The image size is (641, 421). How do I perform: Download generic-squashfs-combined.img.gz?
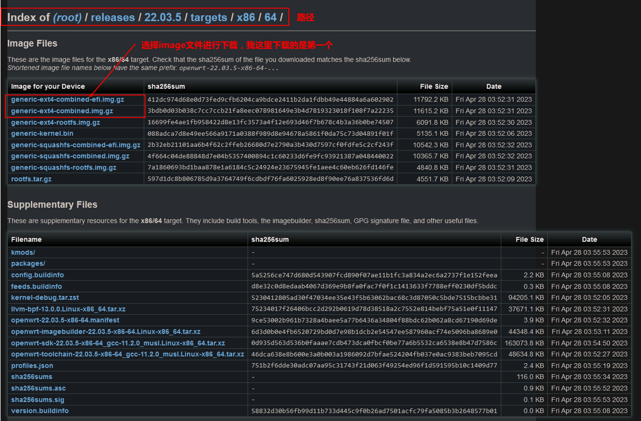[x=70, y=156]
